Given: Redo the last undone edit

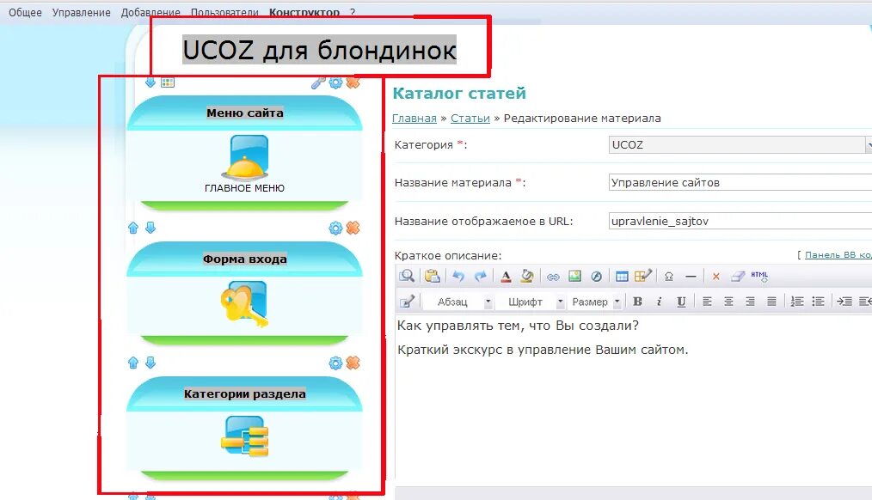Looking at the screenshot, I should [481, 276].
